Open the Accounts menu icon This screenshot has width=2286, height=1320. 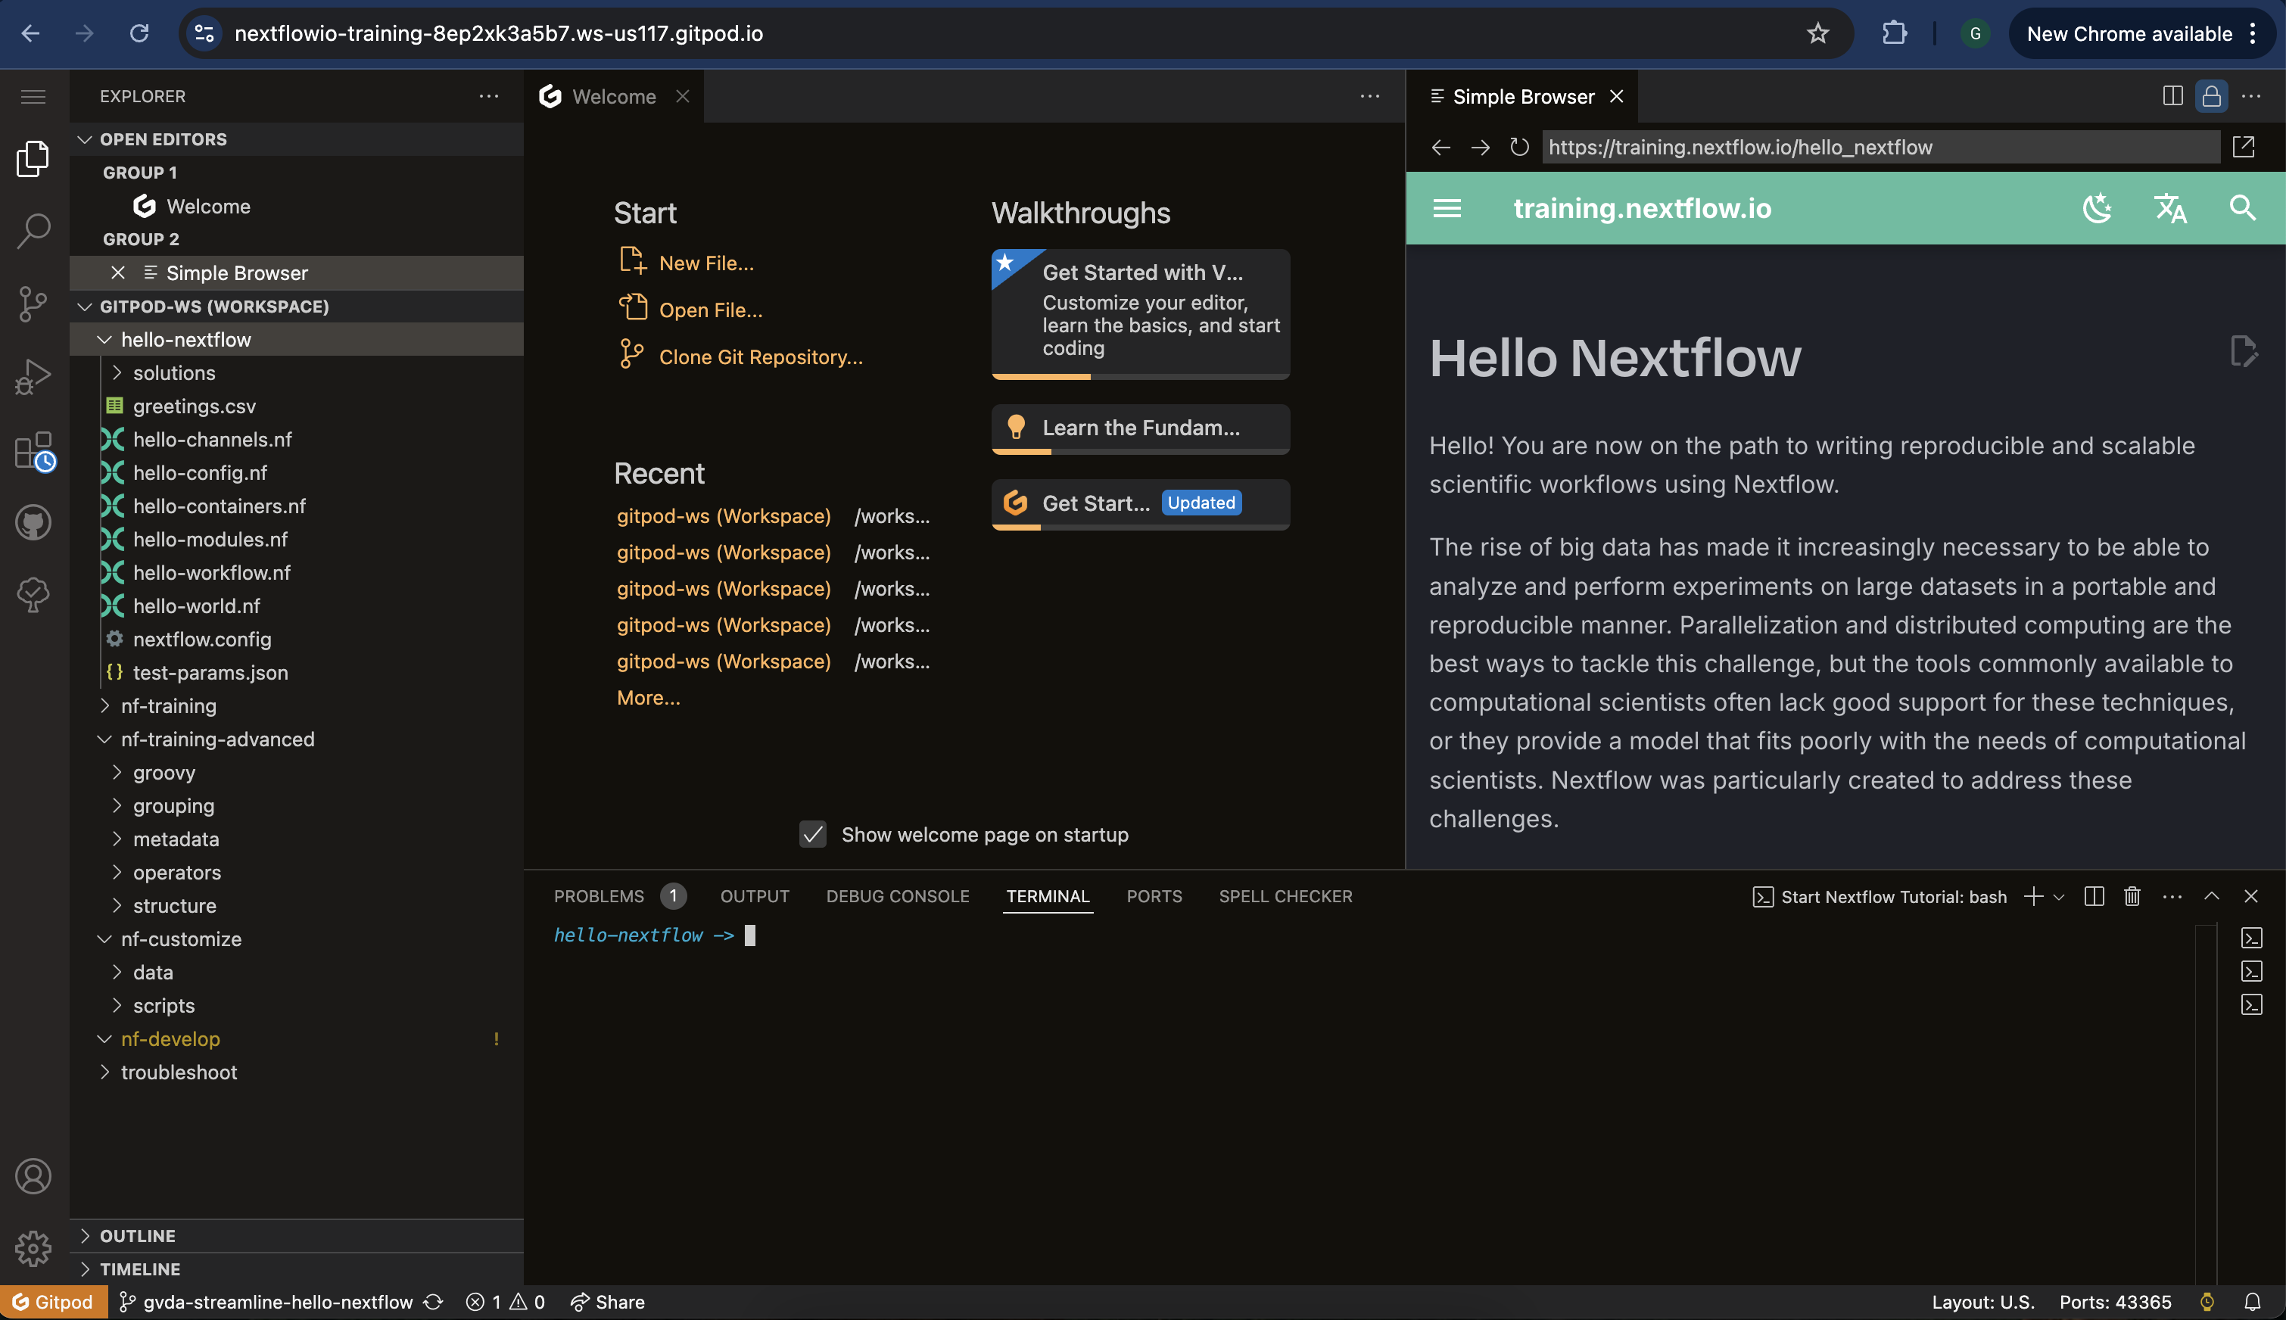(33, 1176)
